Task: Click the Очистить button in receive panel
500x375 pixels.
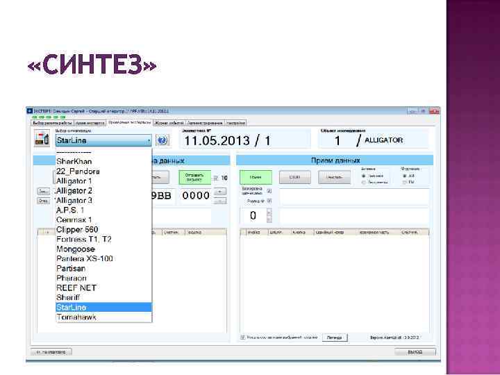Action: coord(334,177)
